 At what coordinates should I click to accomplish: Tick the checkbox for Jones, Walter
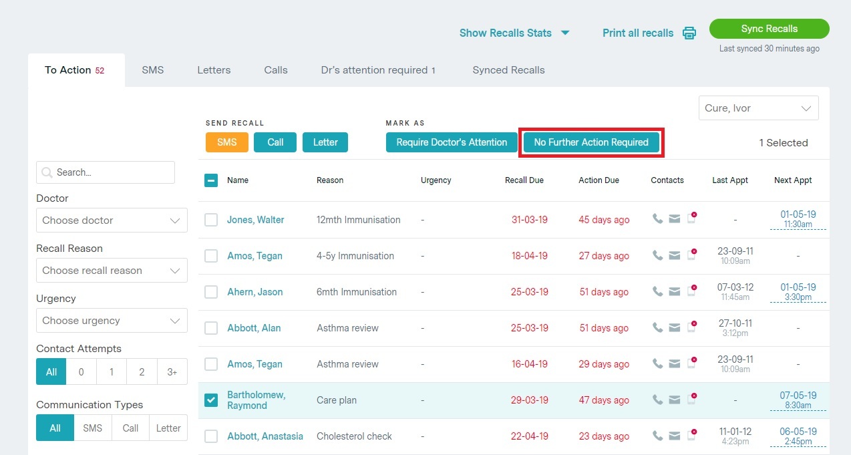(x=211, y=220)
